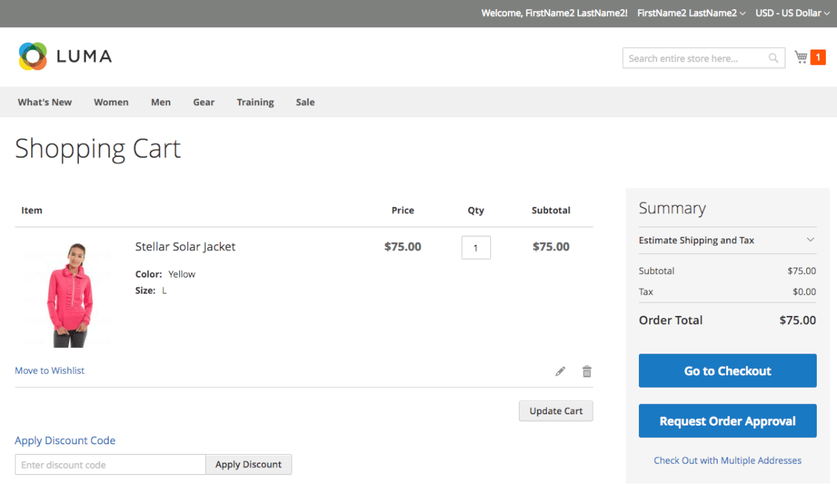This screenshot has width=837, height=484.
Task: Open the Gear menu
Action: click(204, 102)
